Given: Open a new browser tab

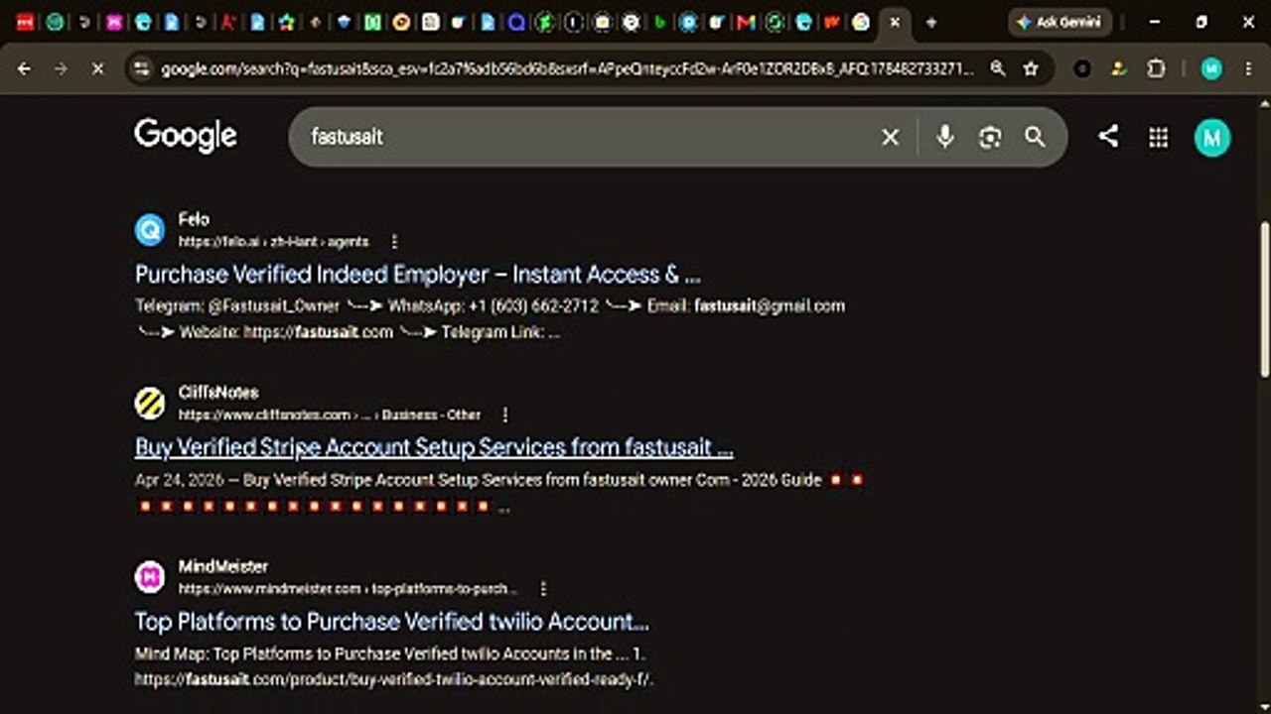Looking at the screenshot, I should coord(930,22).
